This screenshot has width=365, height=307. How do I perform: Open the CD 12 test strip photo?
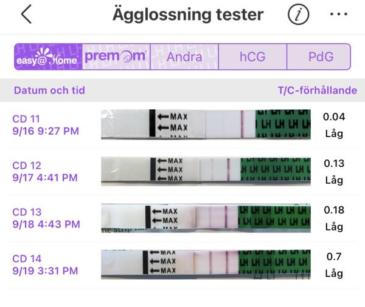(206, 171)
